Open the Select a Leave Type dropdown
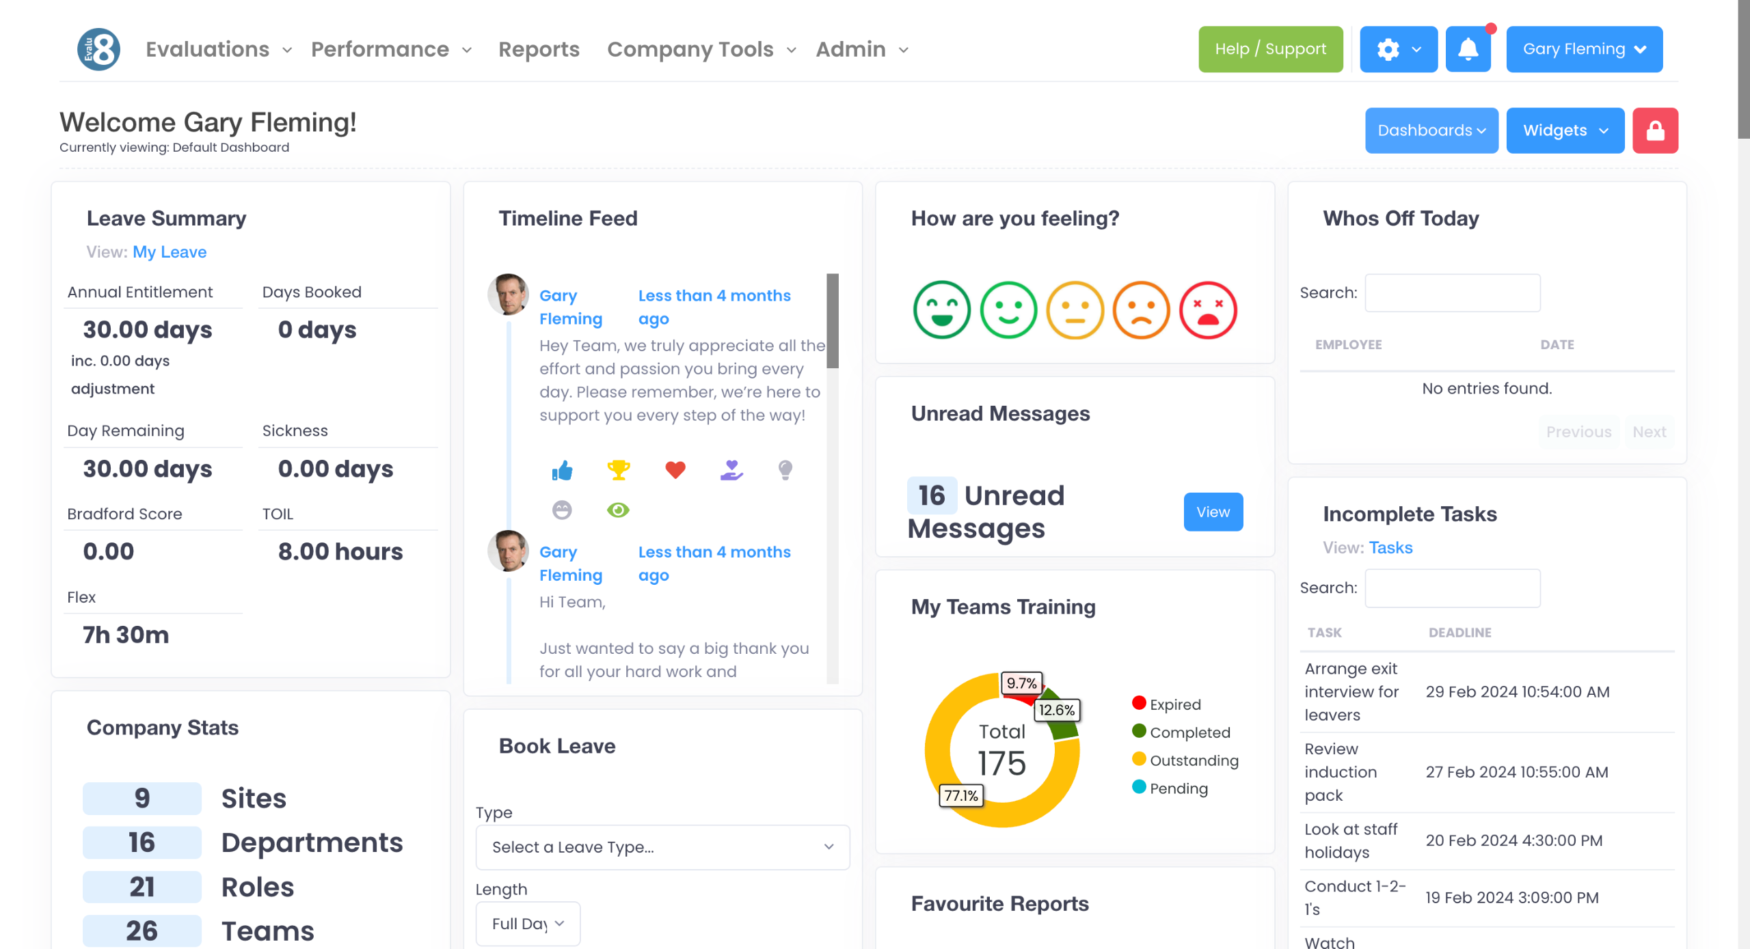 pyautogui.click(x=662, y=847)
